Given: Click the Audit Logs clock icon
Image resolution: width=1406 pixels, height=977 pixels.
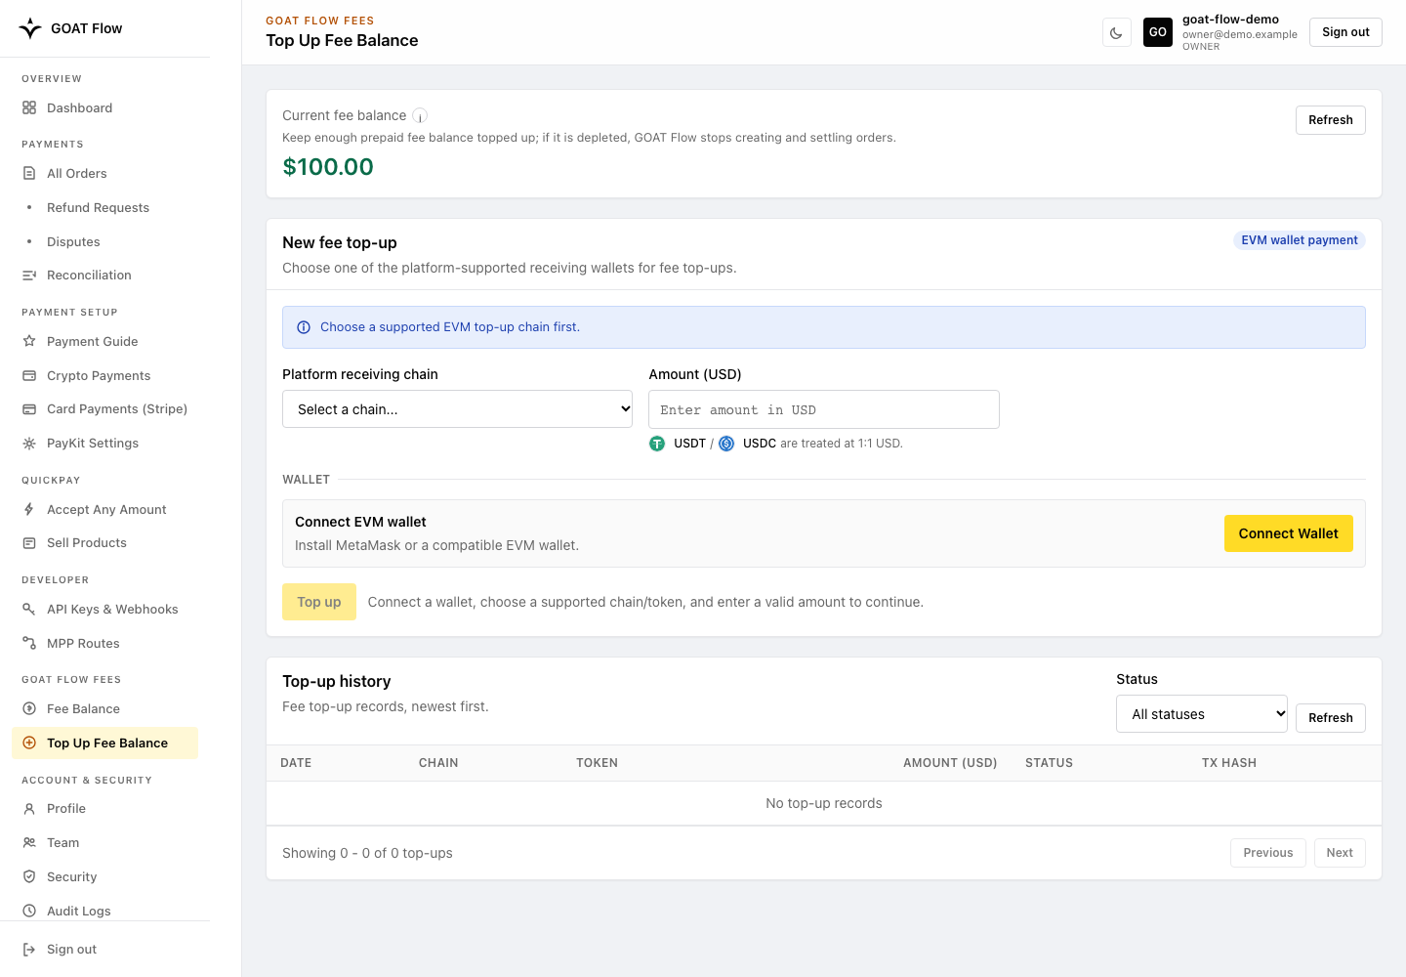Looking at the screenshot, I should pos(29,911).
